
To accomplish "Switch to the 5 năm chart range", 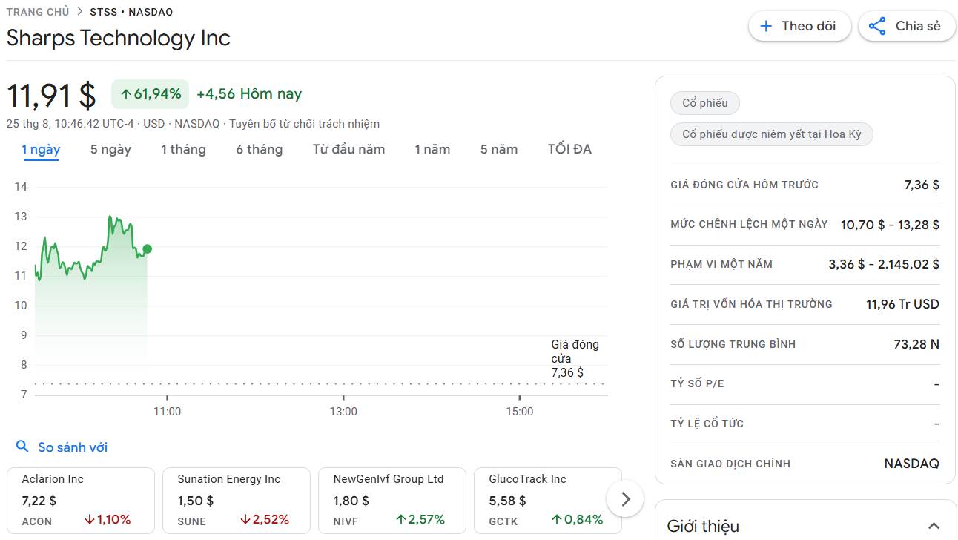I will (x=499, y=149).
